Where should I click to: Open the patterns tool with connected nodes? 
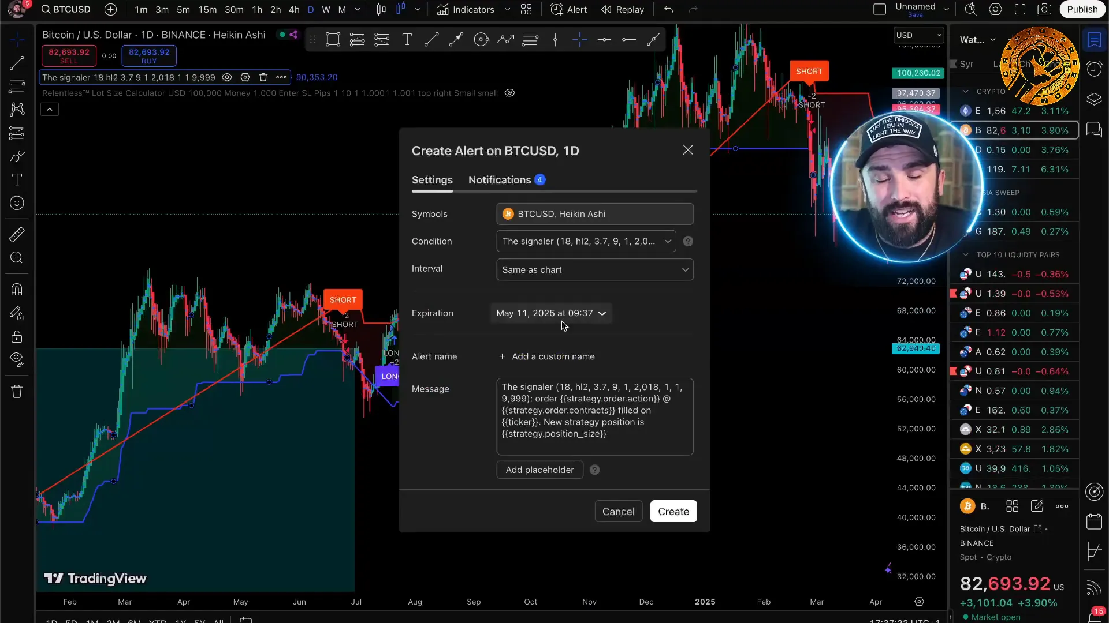pyautogui.click(x=17, y=110)
